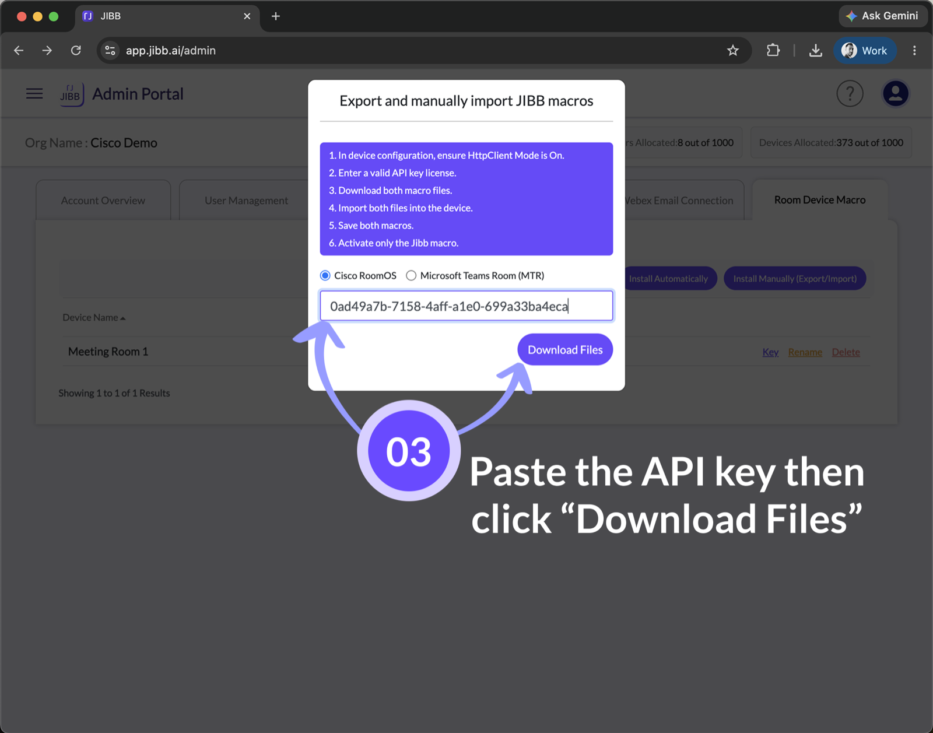Open the Chrome three-dot menu
This screenshot has height=733, width=933.
pos(914,51)
